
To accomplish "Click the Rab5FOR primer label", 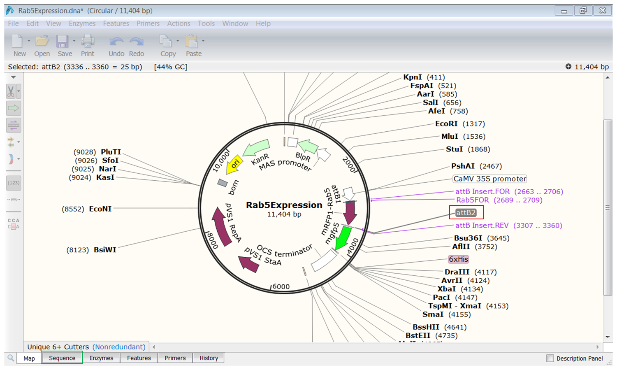I will click(499, 200).
